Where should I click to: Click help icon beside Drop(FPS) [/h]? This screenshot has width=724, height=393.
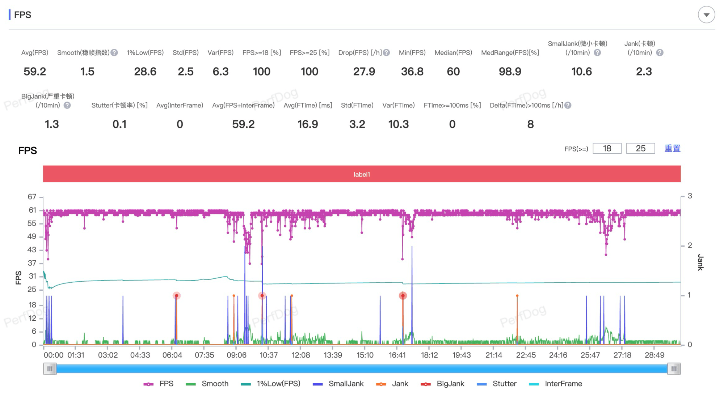387,53
